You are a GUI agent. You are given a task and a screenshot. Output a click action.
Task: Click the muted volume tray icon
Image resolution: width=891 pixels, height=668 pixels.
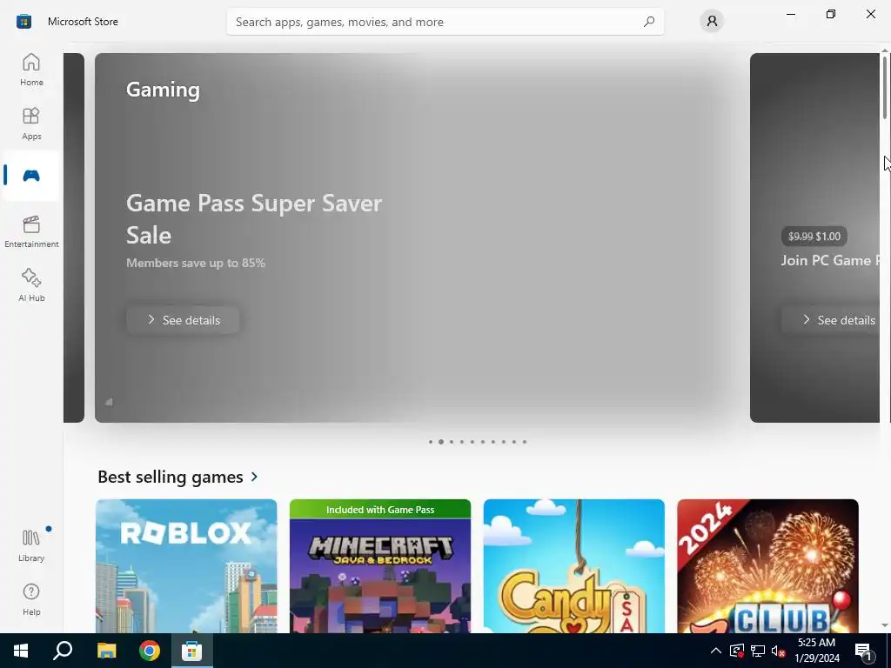pos(779,651)
